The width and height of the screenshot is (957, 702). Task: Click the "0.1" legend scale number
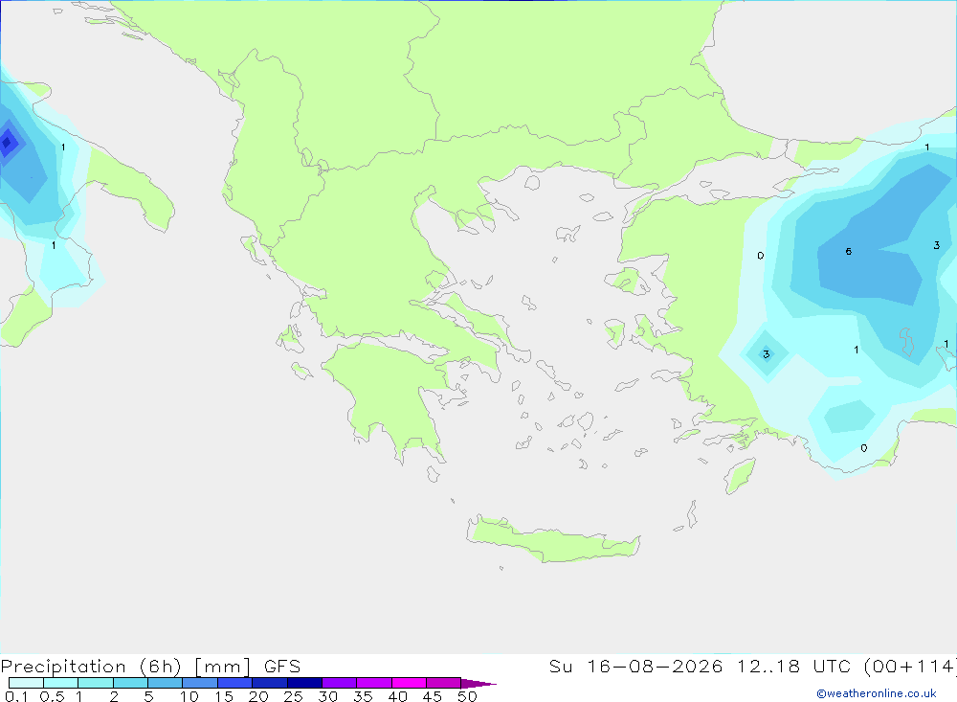[x=16, y=696]
